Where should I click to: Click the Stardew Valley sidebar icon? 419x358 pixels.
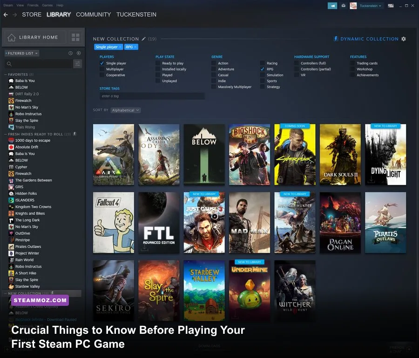[11, 286]
